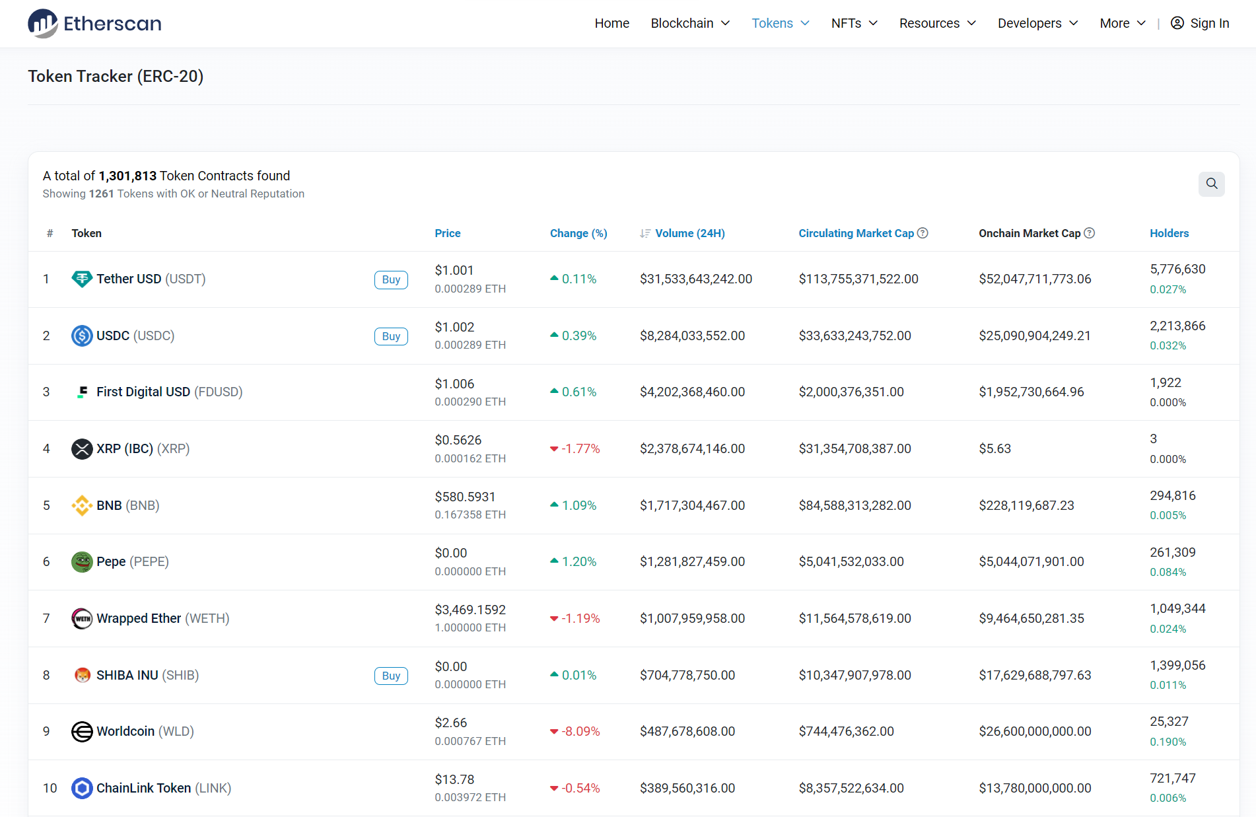1256x817 pixels.
Task: Click the USDC token icon
Action: (82, 336)
